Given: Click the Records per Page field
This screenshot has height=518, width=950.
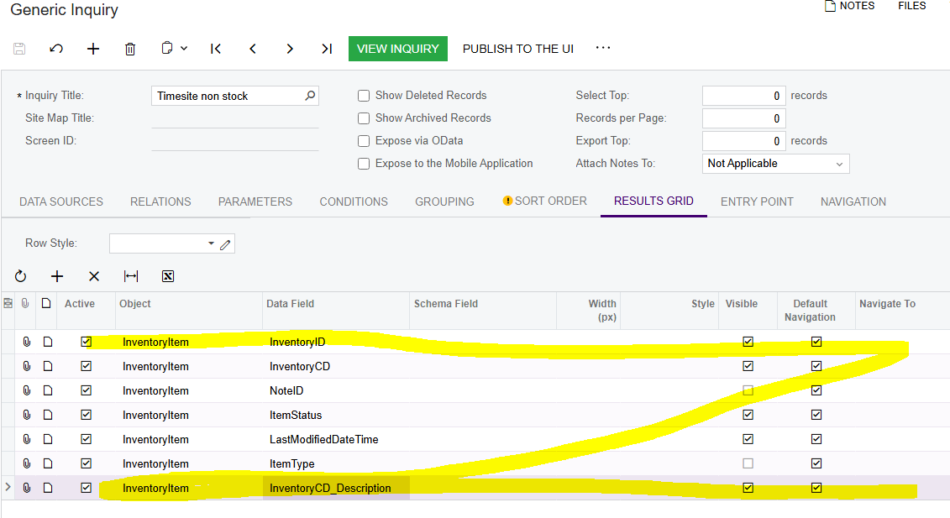Looking at the screenshot, I should coord(744,118).
